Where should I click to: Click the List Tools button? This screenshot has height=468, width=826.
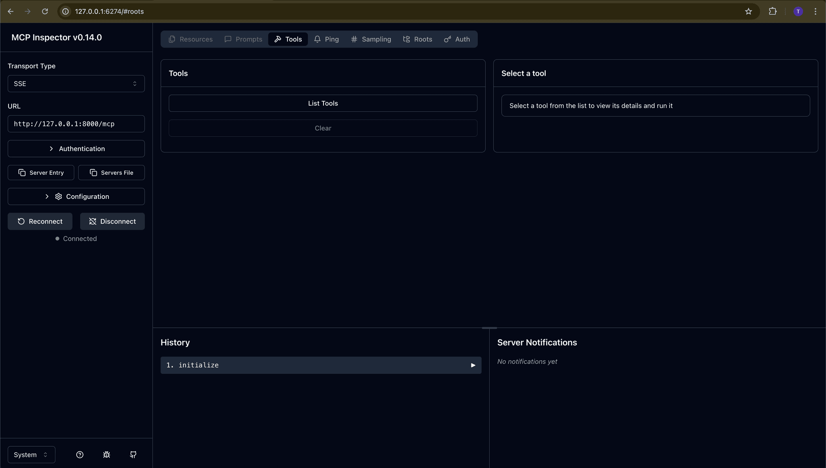[x=322, y=103]
